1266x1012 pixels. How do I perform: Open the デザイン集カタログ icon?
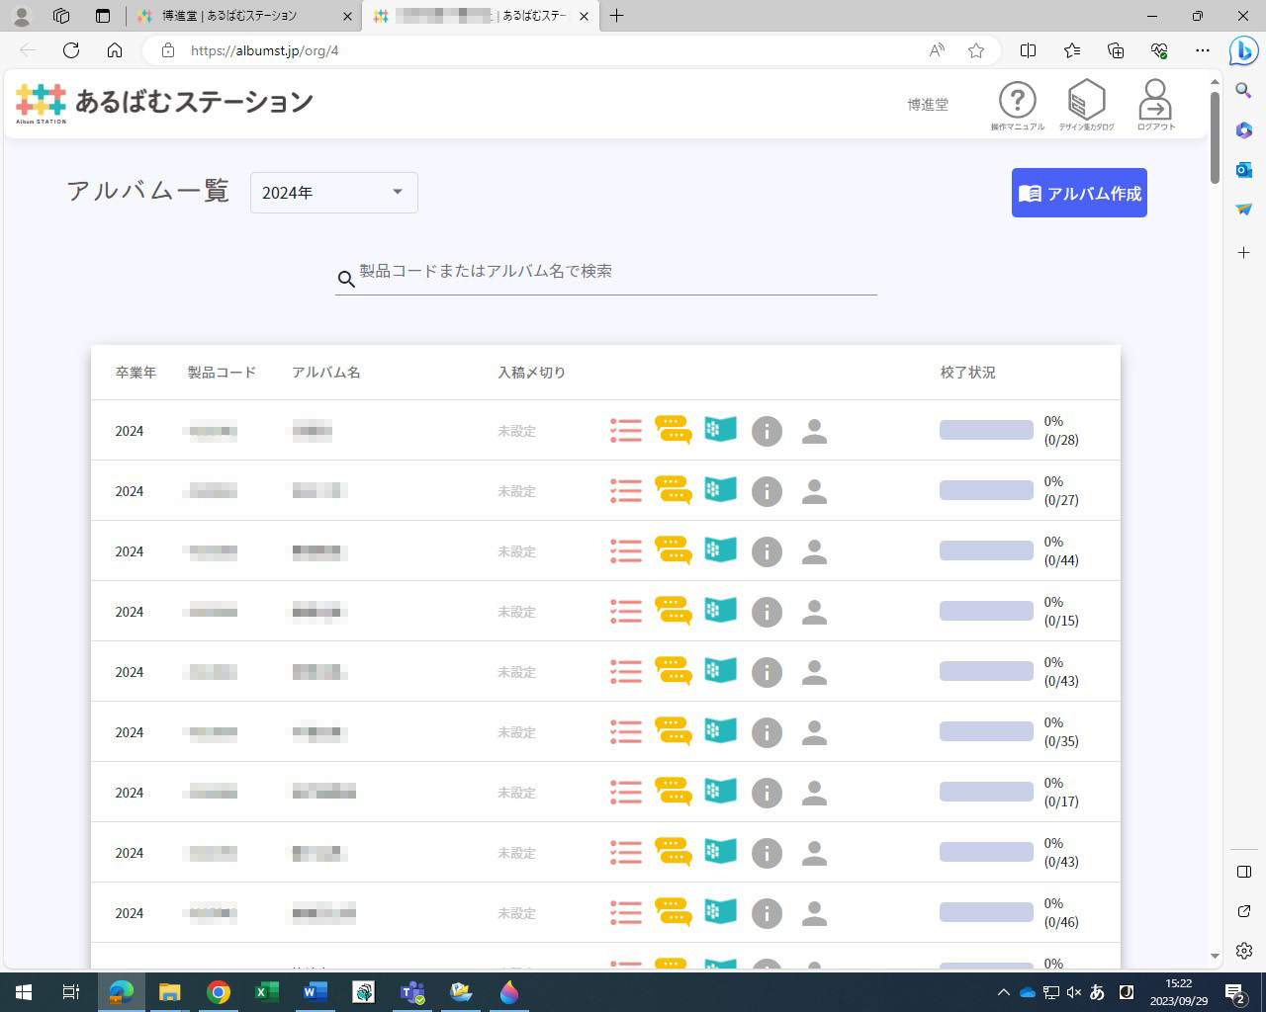point(1087,99)
